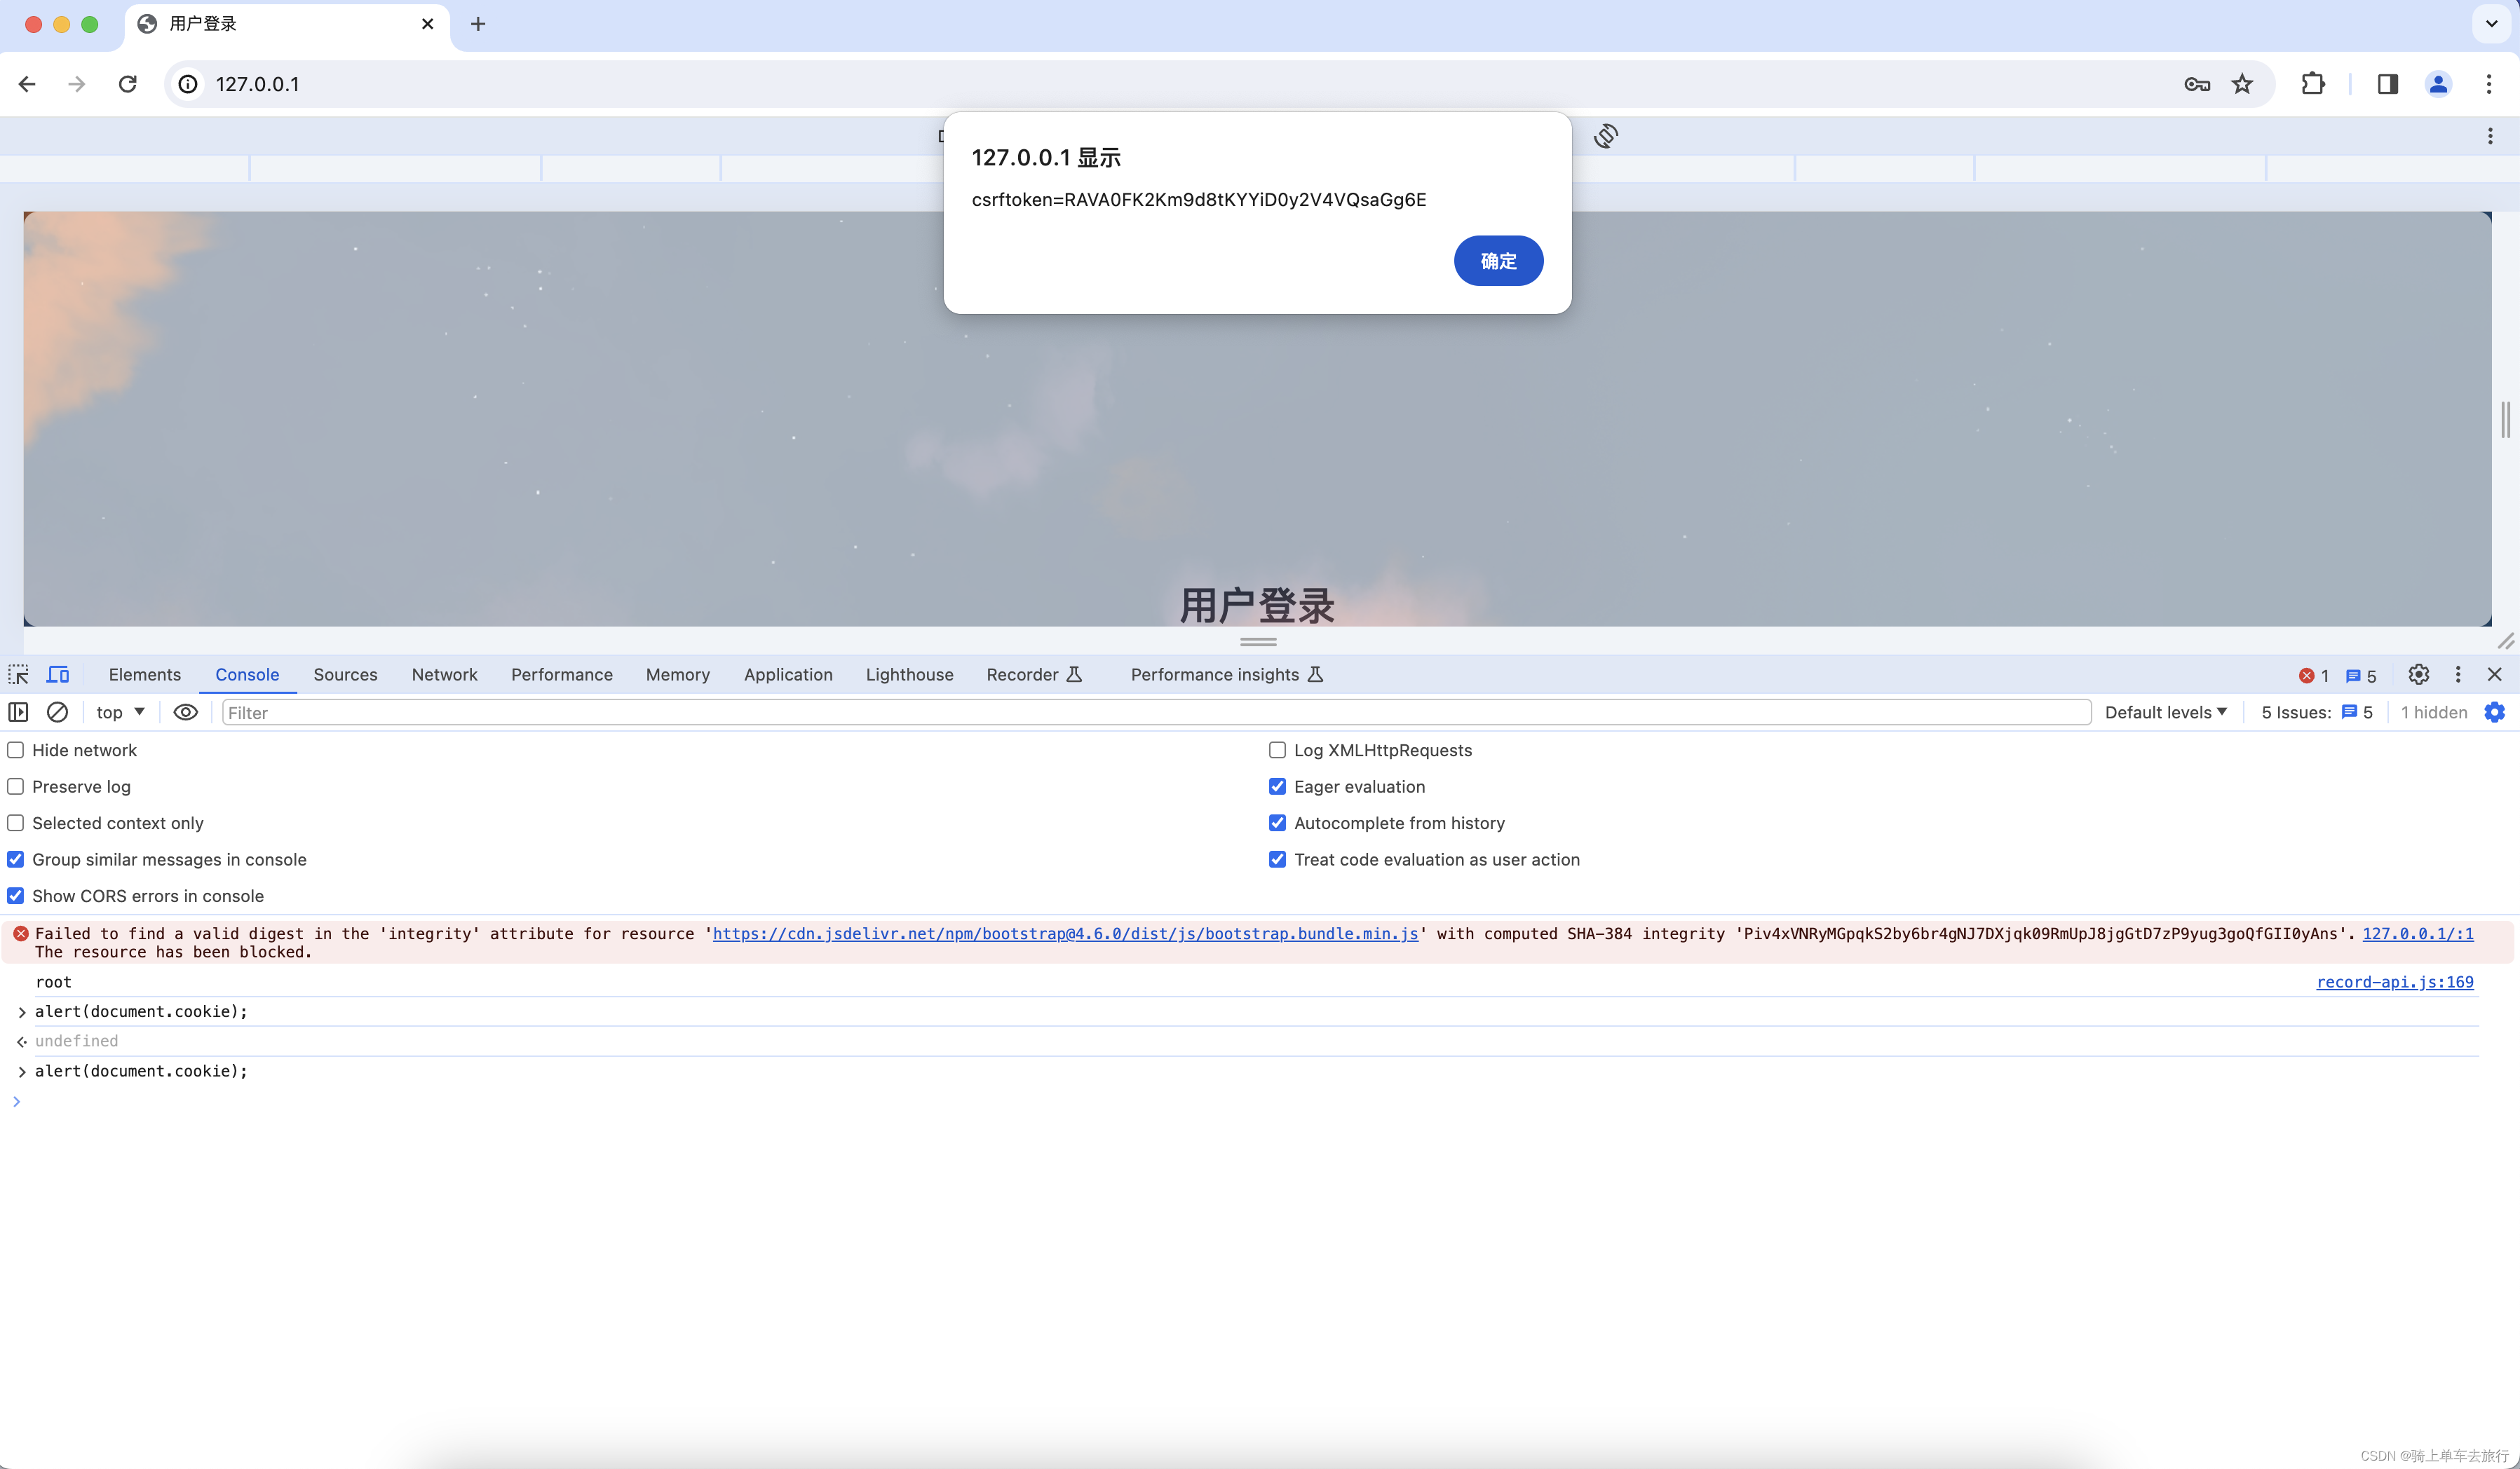Viewport: 2520px width, 1469px height.
Task: Reload the page with the refresh icon
Action: [x=127, y=84]
